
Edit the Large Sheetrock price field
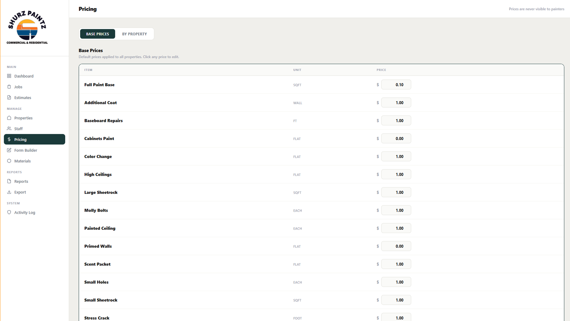pos(396,192)
